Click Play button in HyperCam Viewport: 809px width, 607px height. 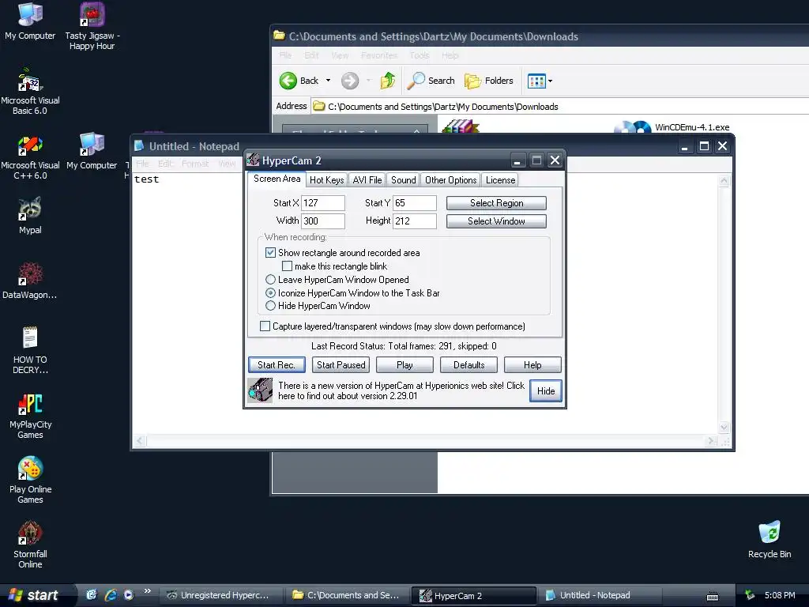404,365
